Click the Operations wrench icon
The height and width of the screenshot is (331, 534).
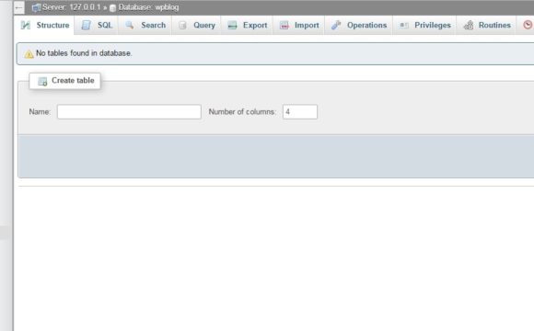pos(336,25)
